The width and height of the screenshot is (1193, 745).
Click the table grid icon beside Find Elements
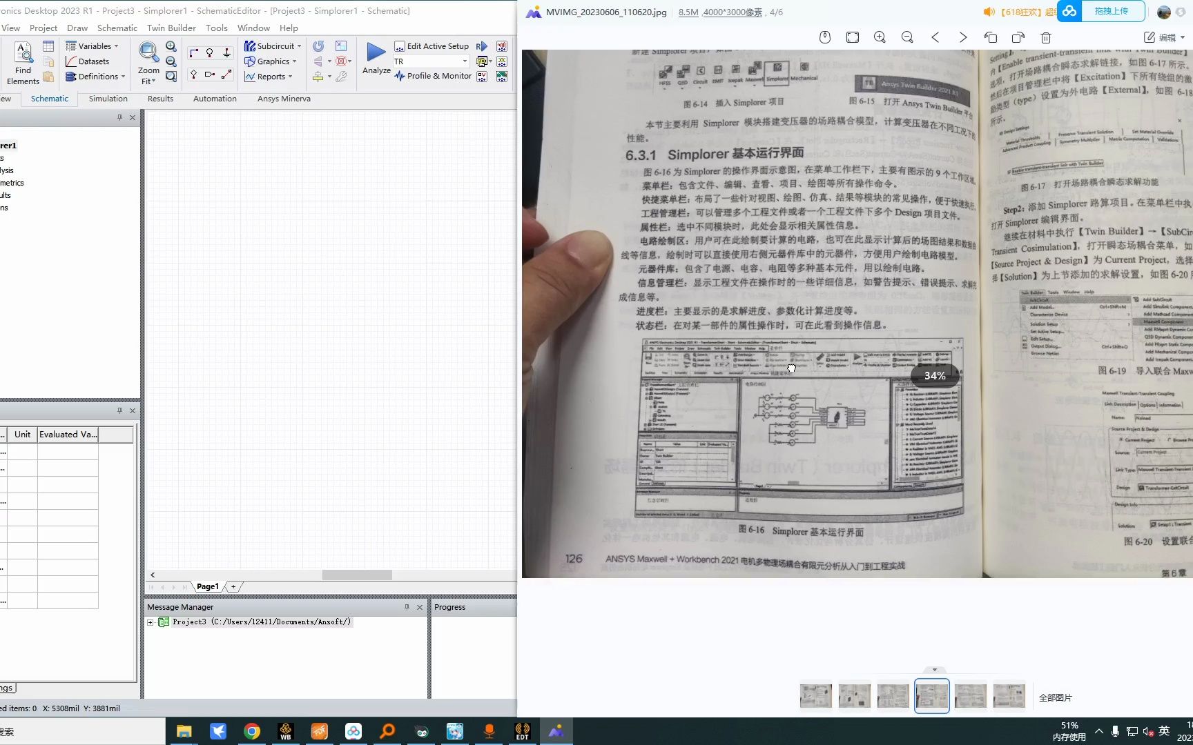point(48,46)
